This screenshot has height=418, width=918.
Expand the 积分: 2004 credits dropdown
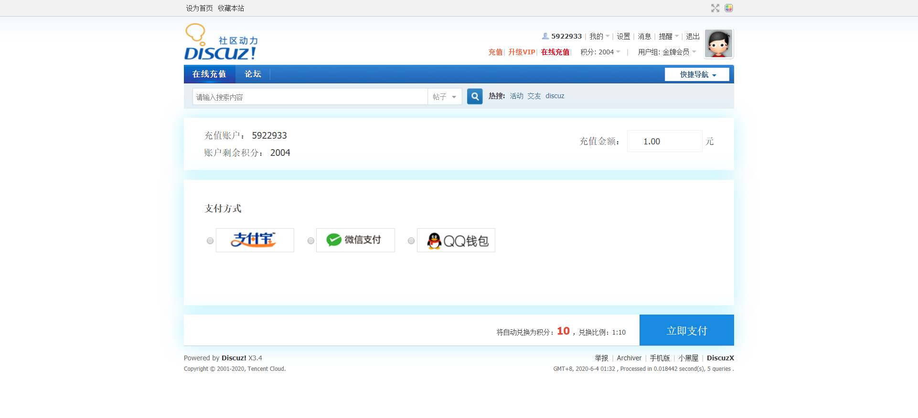pyautogui.click(x=600, y=52)
